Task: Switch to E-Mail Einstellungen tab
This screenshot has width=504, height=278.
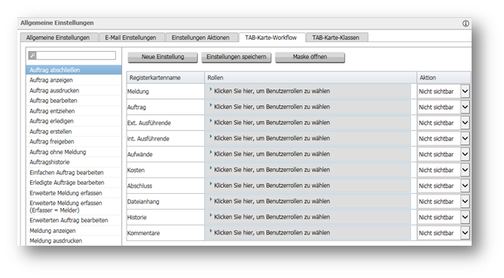Action: click(x=131, y=38)
